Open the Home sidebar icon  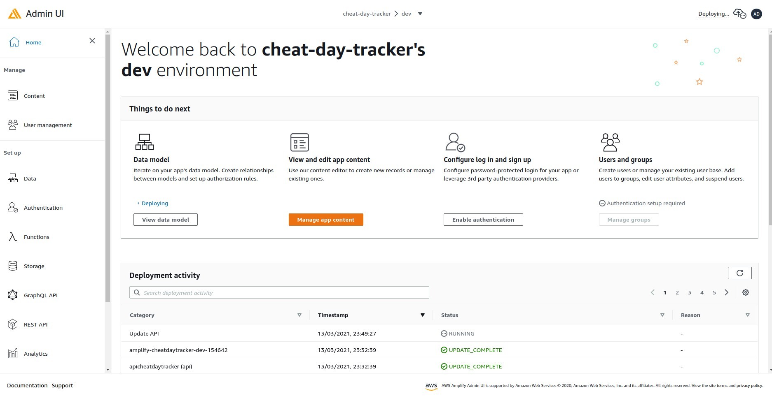pyautogui.click(x=14, y=42)
